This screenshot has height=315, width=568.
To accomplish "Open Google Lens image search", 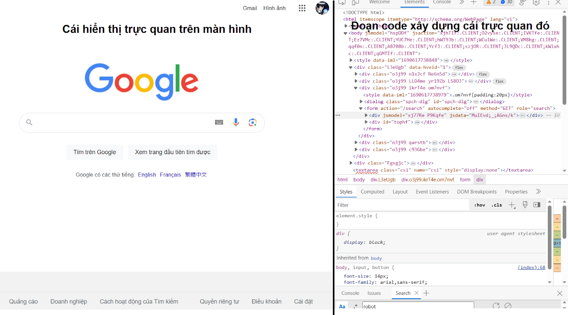I will click(252, 122).
